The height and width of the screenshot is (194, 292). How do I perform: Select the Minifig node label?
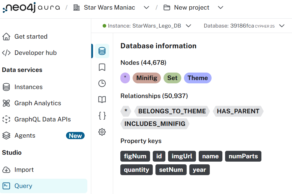(147, 78)
